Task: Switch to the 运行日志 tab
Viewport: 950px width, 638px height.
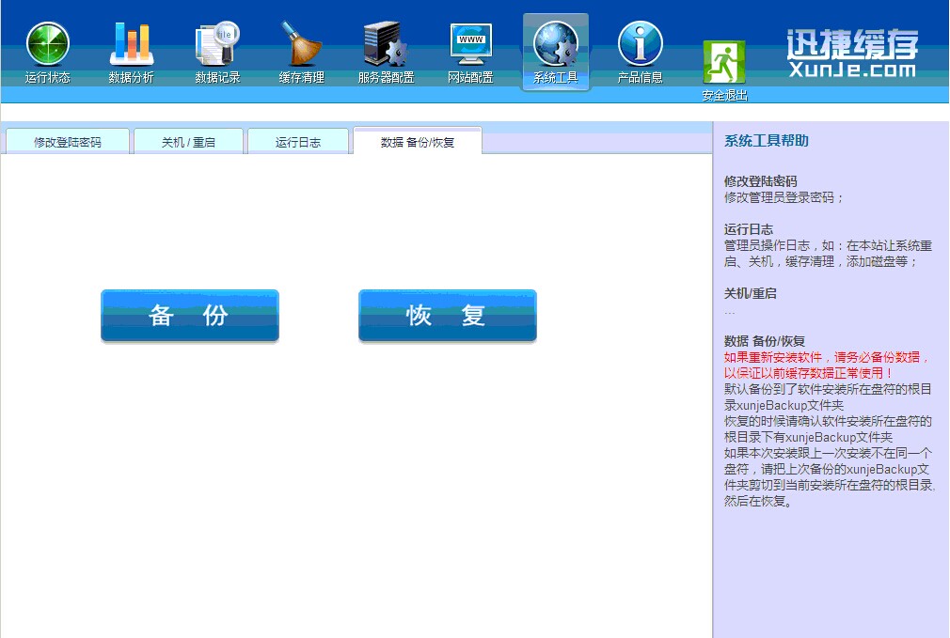Action: click(x=298, y=142)
